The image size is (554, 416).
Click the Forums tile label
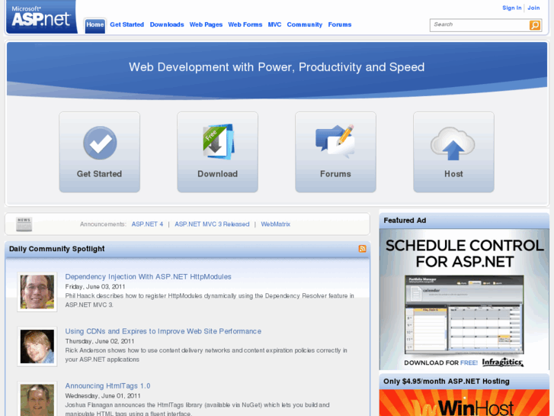tap(335, 174)
